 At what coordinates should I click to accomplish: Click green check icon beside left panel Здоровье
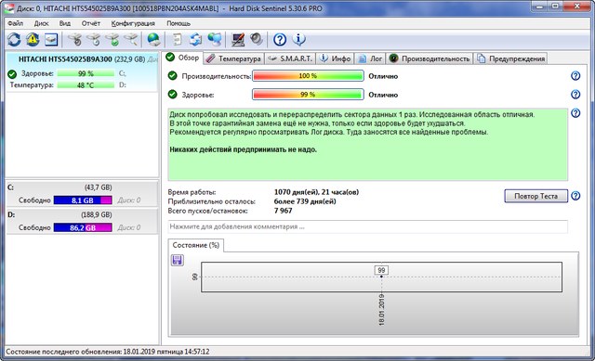coord(12,73)
